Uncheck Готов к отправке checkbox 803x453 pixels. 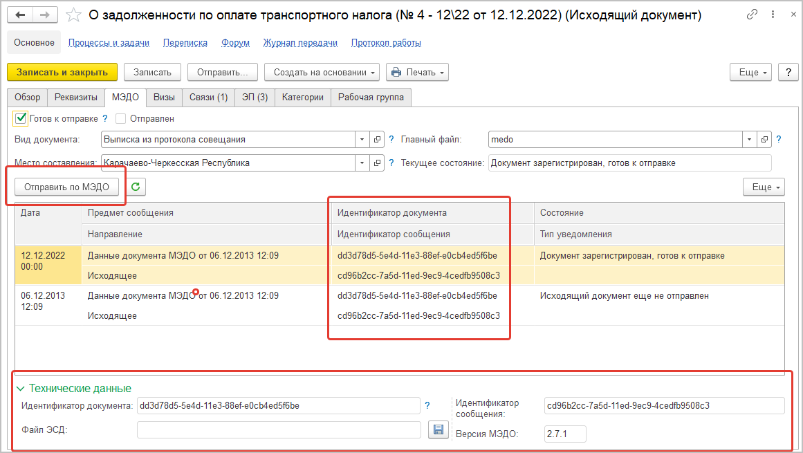point(21,118)
